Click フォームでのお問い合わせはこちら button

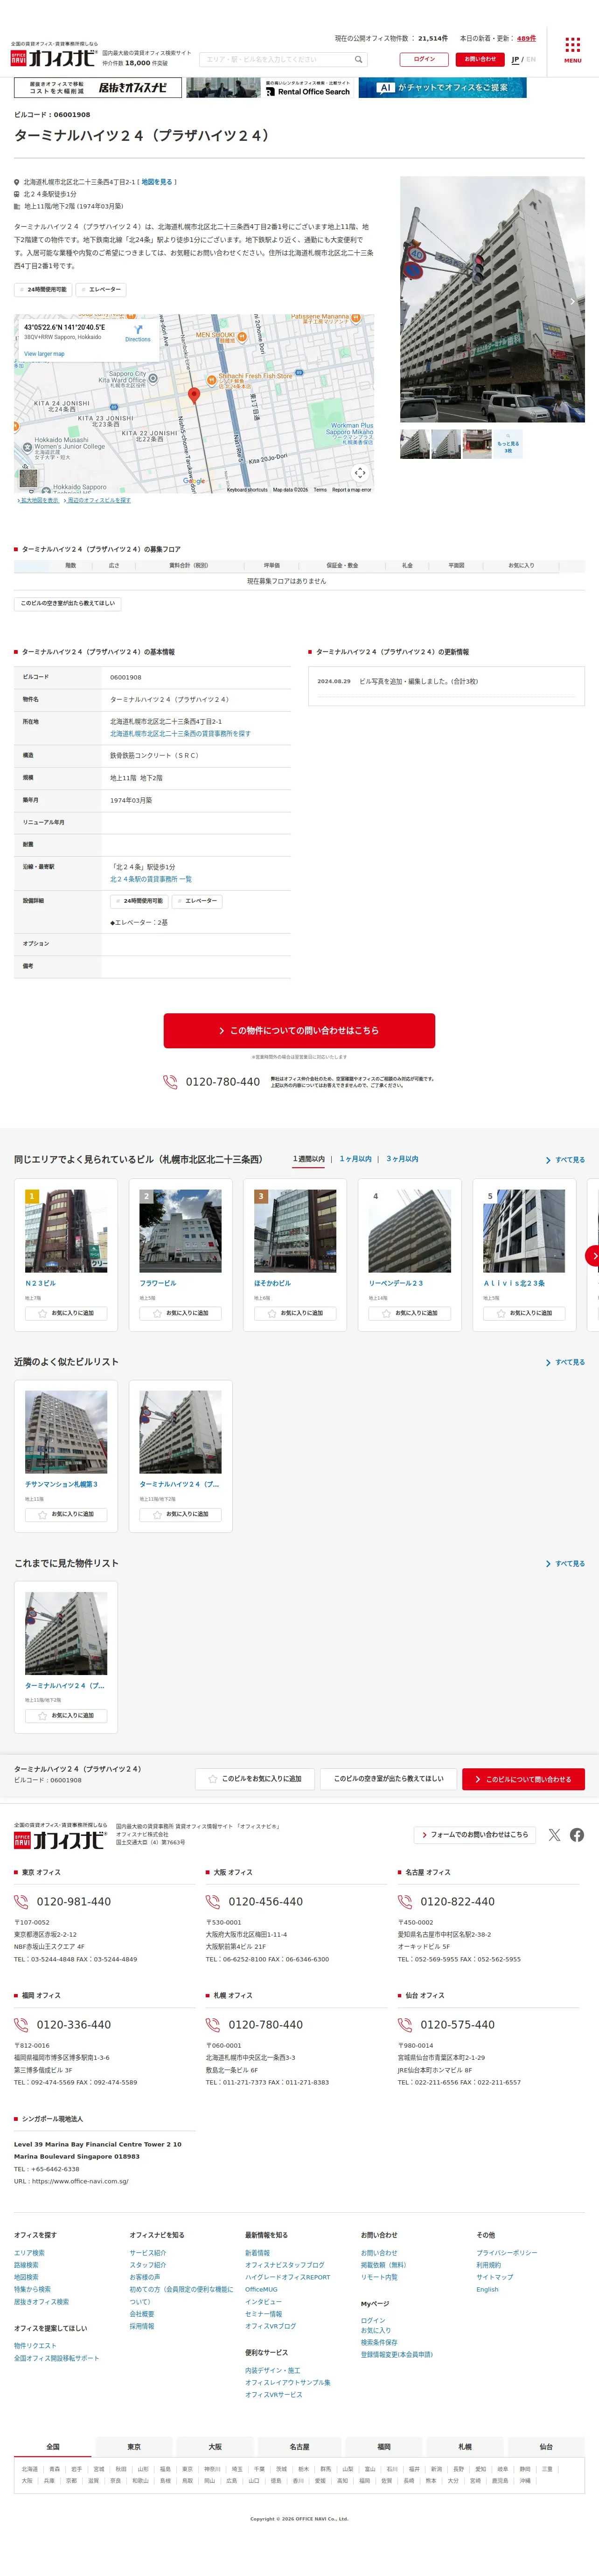[475, 1834]
